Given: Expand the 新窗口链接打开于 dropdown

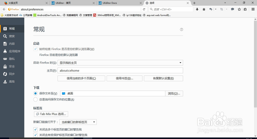Looking at the screenshot, I should point(78,122).
